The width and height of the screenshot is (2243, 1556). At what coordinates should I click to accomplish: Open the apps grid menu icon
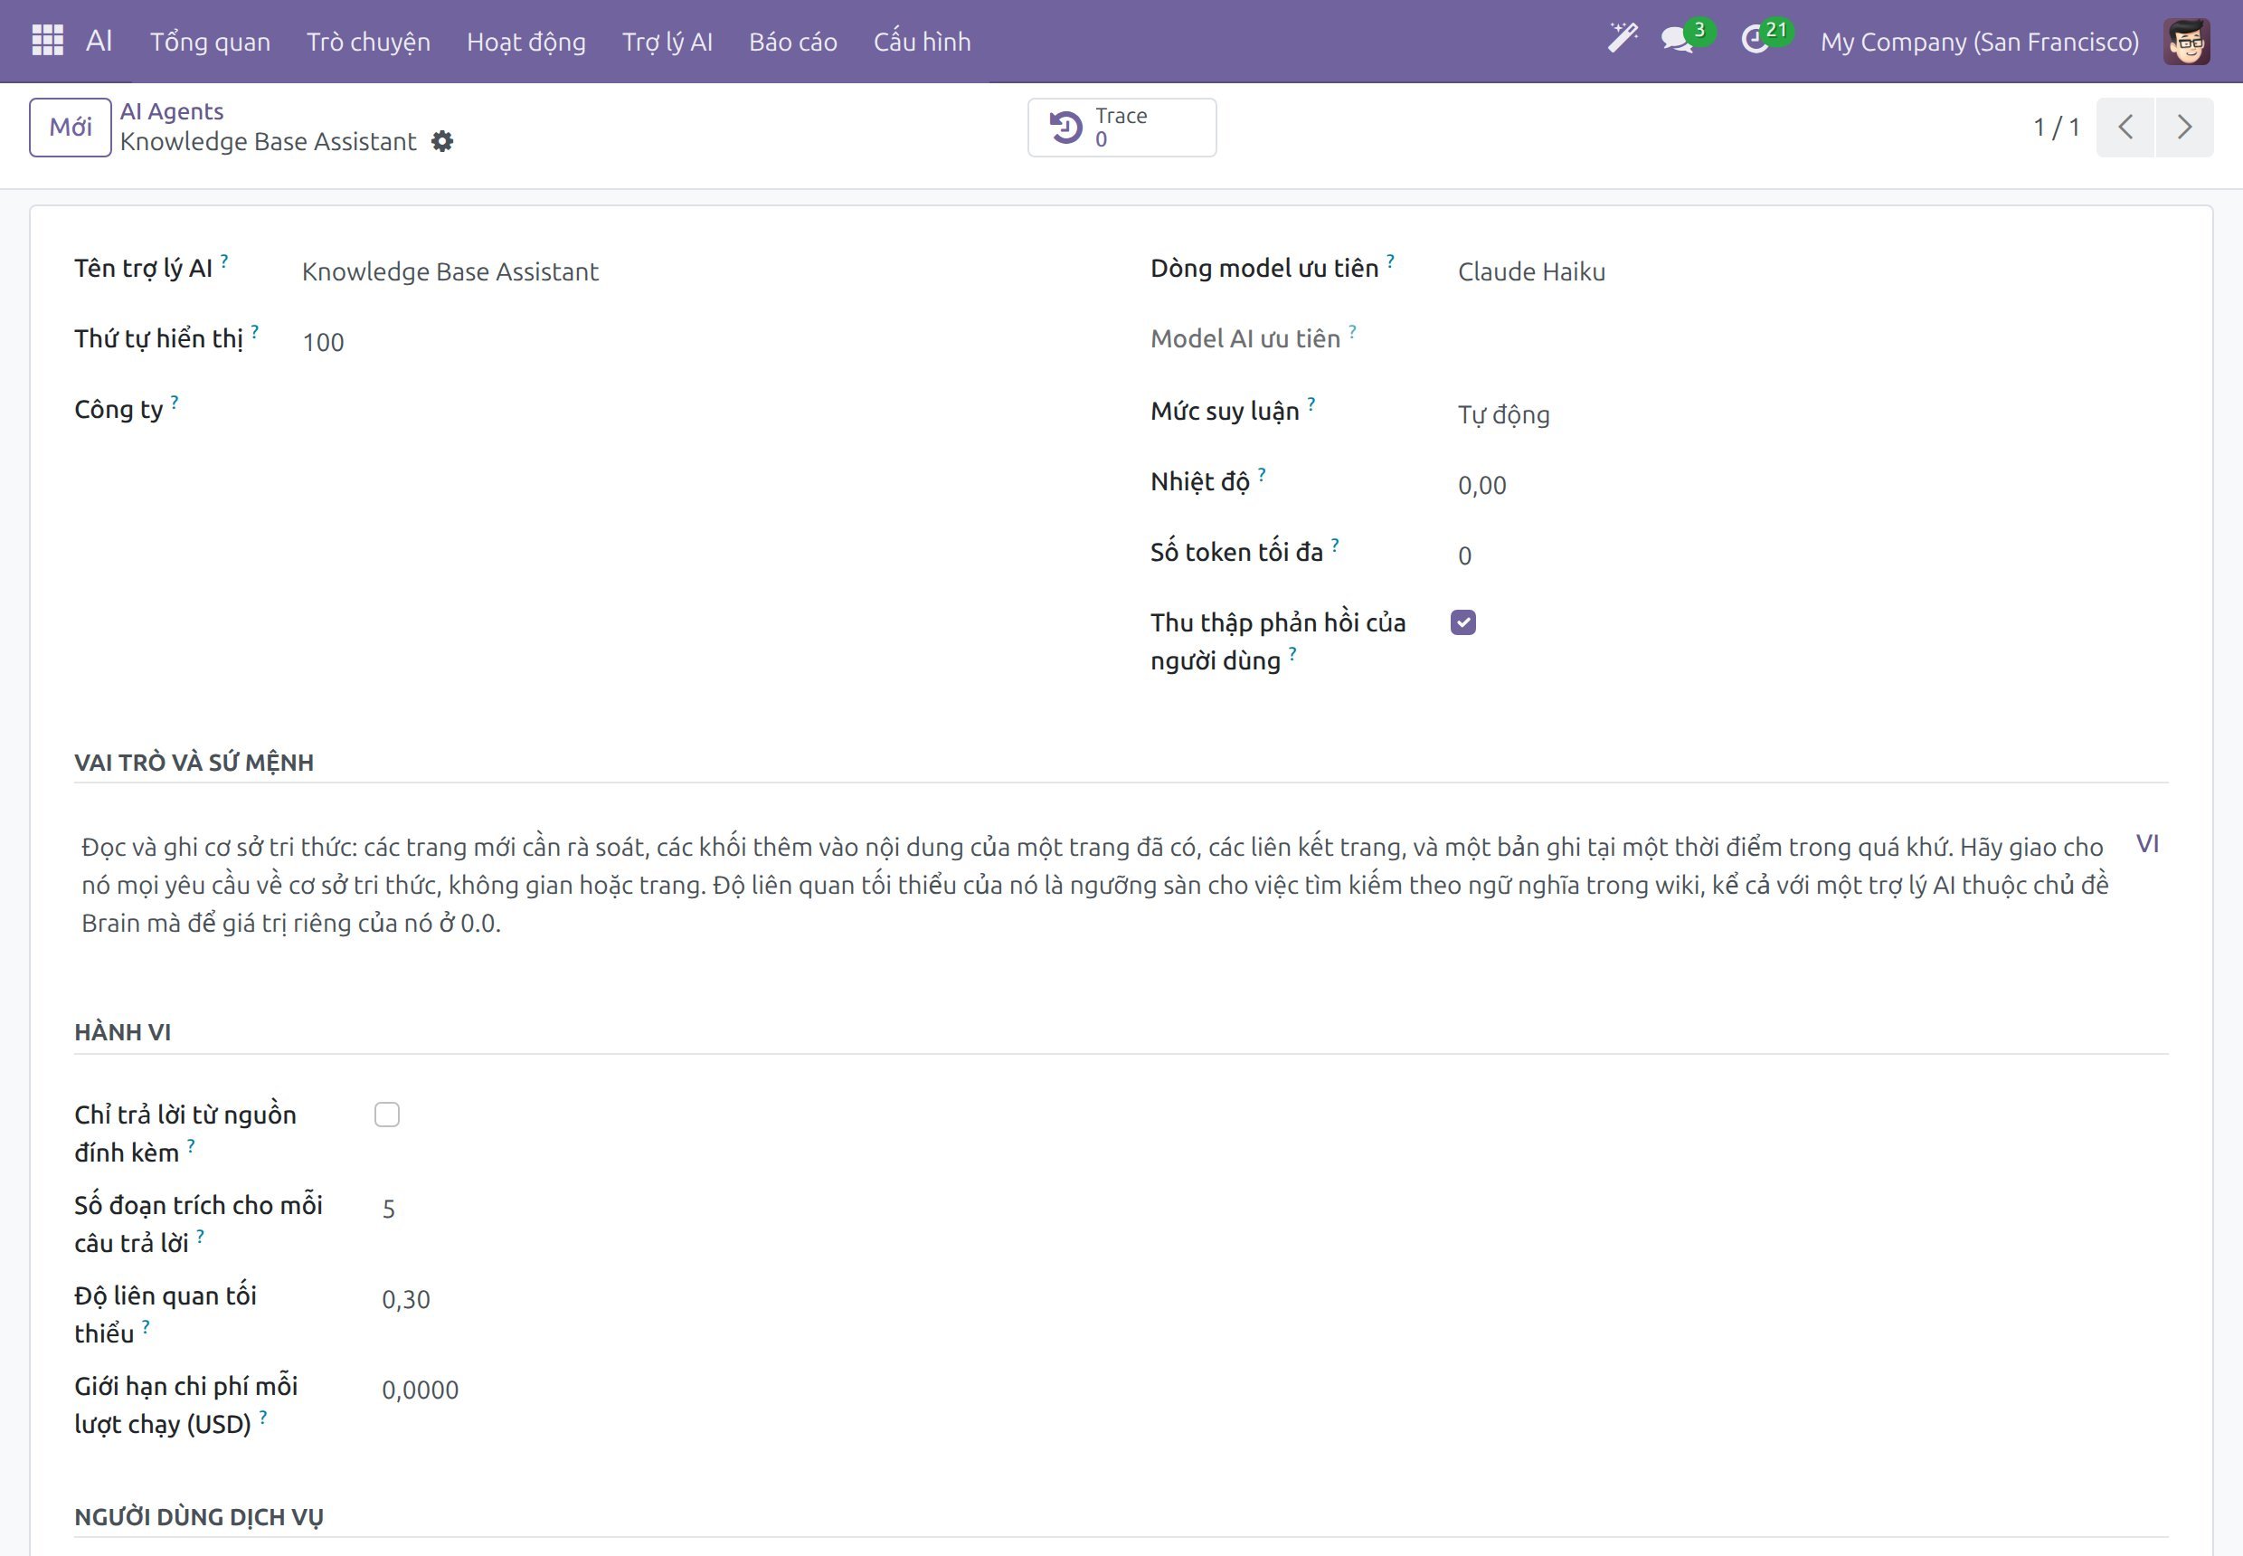pos(47,41)
